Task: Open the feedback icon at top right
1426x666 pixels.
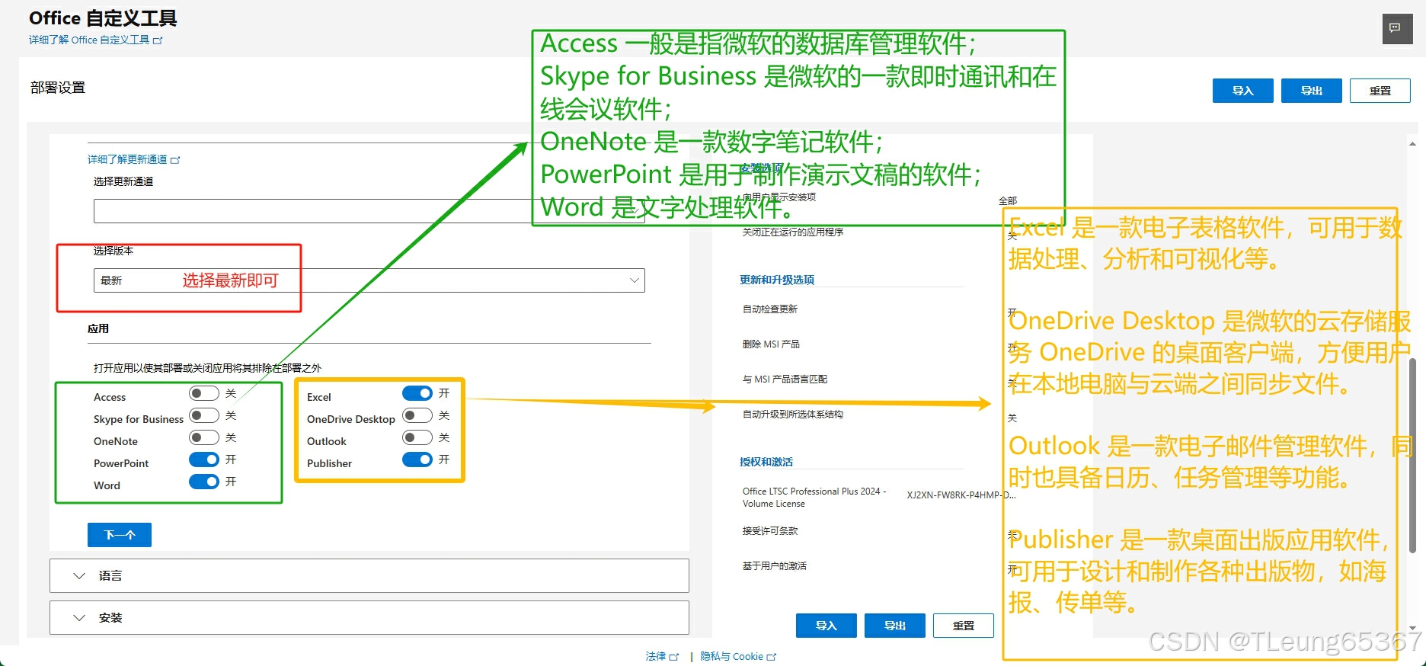Action: 1397,29
